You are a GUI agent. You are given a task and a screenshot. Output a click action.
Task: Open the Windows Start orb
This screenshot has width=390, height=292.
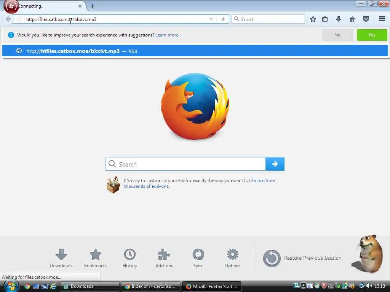(x=10, y=286)
